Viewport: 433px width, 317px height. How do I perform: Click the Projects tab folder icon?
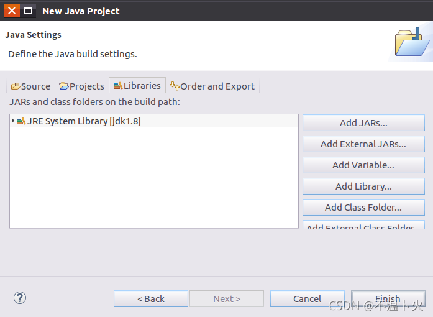64,86
